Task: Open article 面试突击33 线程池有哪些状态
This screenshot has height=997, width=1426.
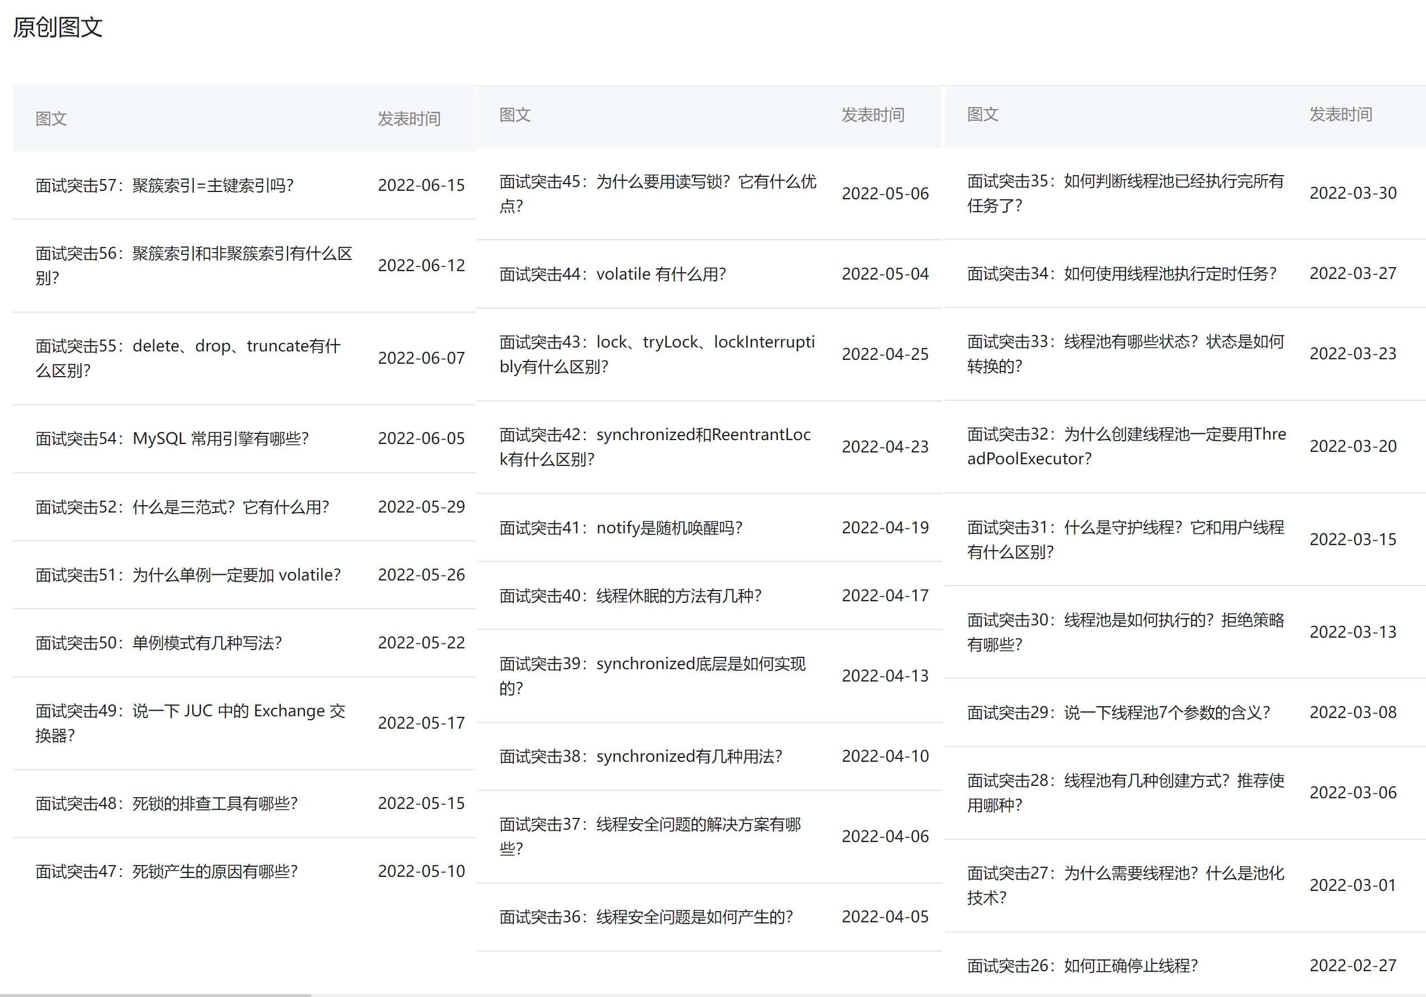Action: [x=1126, y=353]
